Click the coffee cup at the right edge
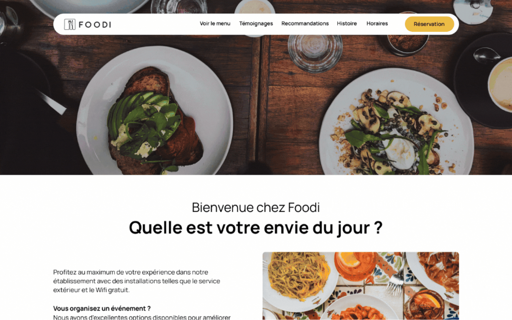Viewport: 512px width, 320px height. click(500, 85)
